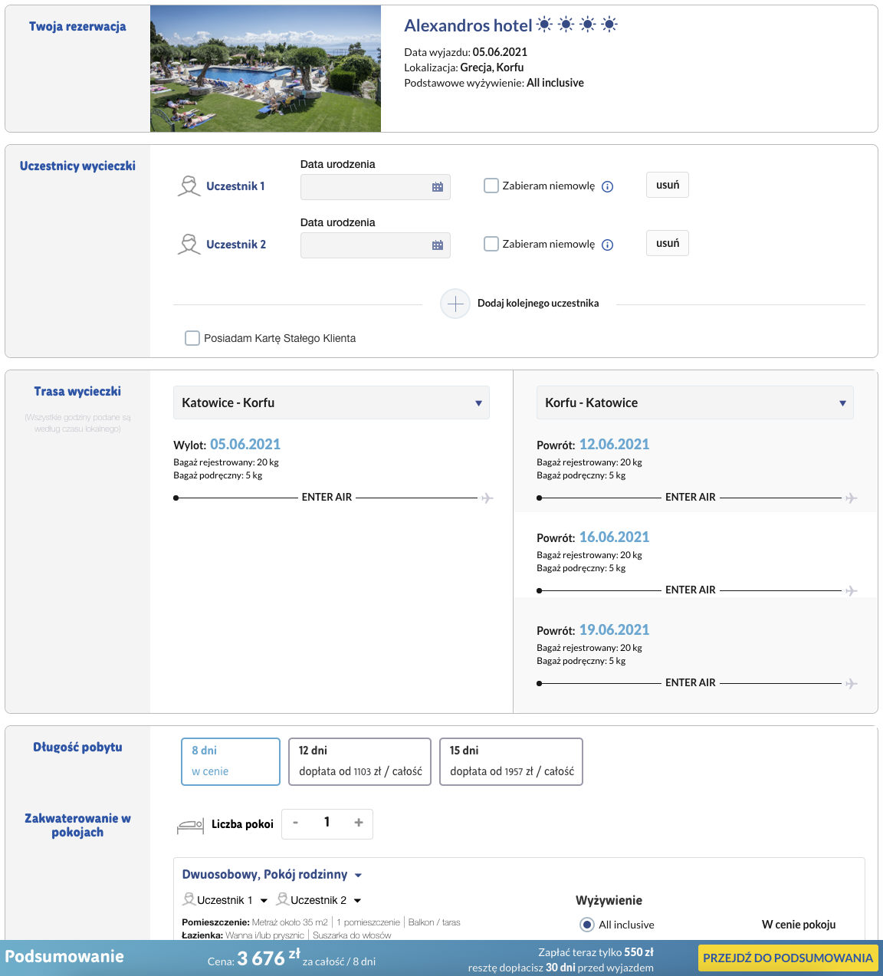Check Zabieram niemowlę for Uczestnik 2
Image resolution: width=883 pixels, height=976 pixels.
(x=491, y=244)
